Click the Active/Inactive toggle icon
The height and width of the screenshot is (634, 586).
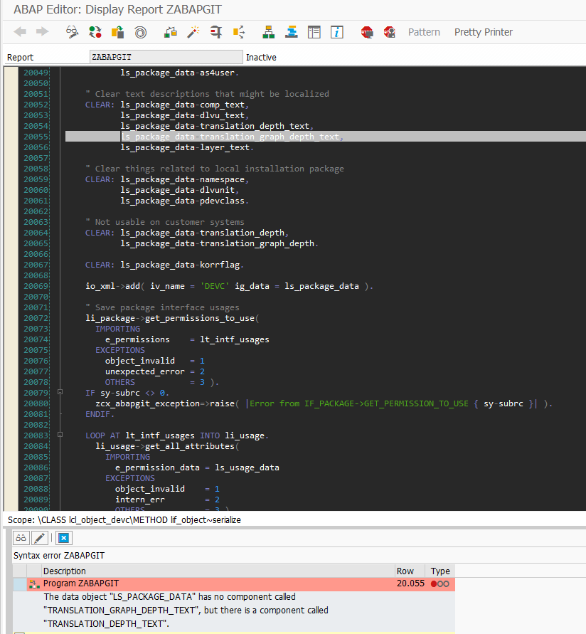(95, 32)
